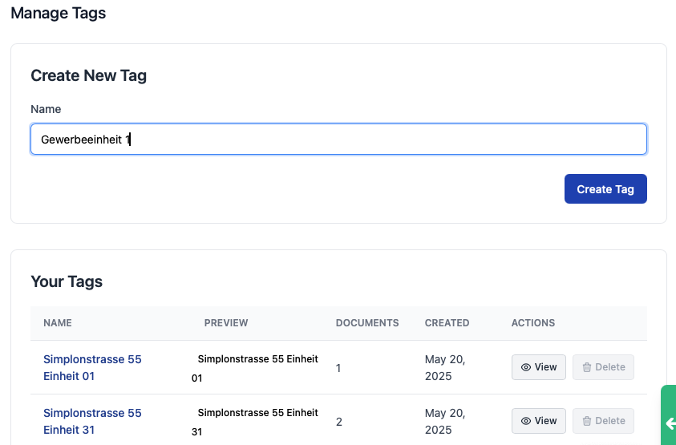This screenshot has height=445, width=676.
Task: Click the ACTIONS column header
Action: coord(532,323)
